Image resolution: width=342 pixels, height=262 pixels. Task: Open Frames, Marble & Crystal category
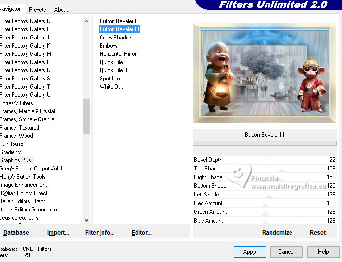[27, 111]
